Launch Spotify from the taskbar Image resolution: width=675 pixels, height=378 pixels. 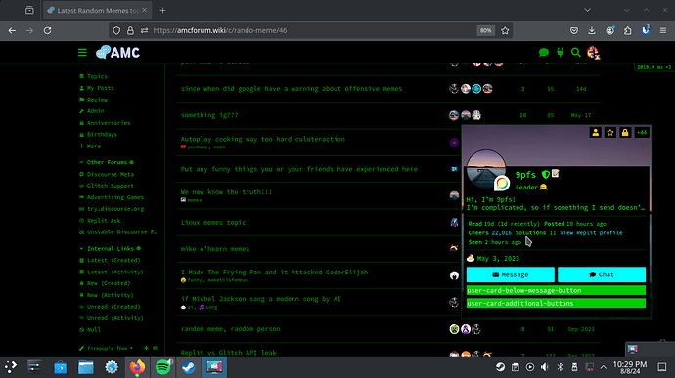[x=163, y=367]
